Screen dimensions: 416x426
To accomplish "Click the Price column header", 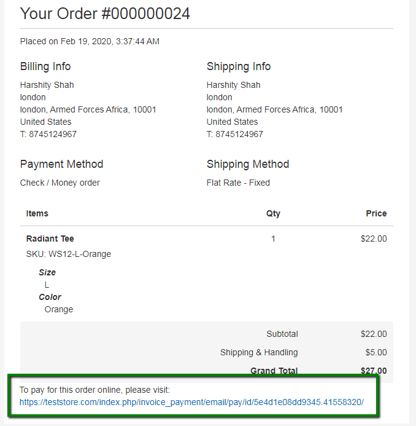I will pyautogui.click(x=376, y=213).
